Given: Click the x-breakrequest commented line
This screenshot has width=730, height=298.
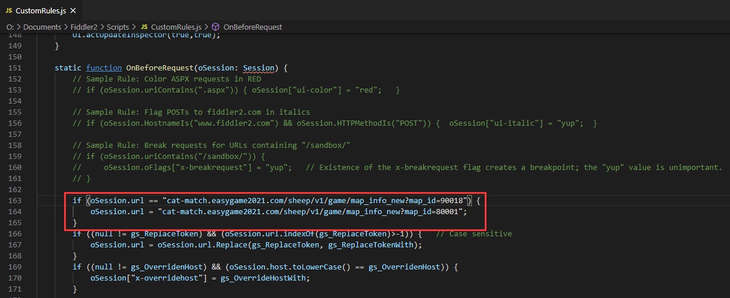Looking at the screenshot, I should click(397, 167).
